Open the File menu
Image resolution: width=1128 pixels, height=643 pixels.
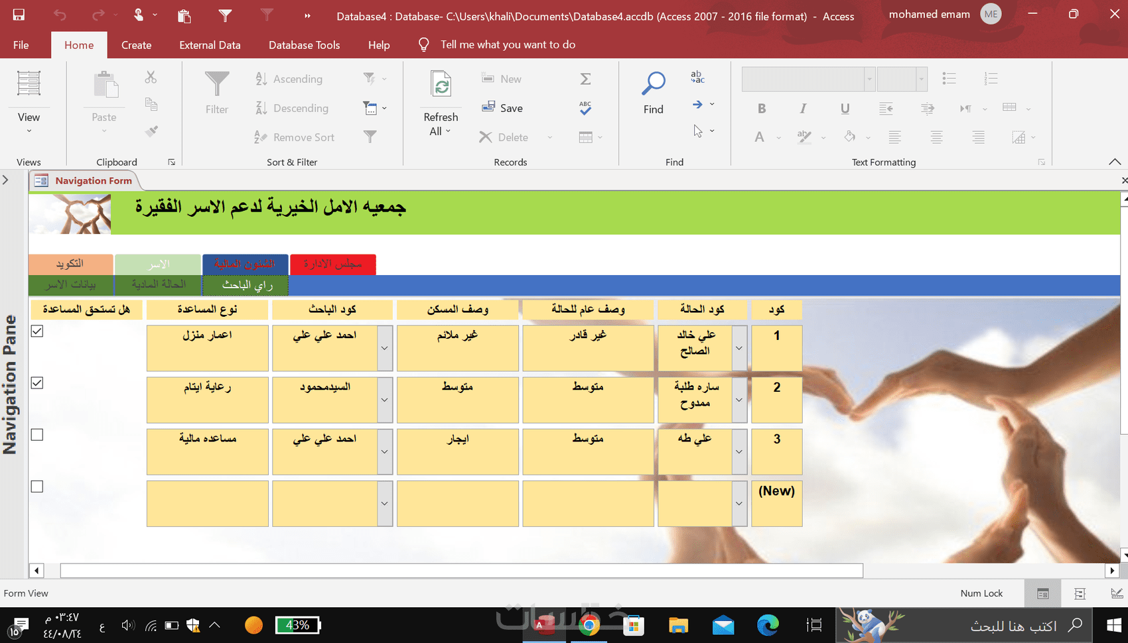pos(21,45)
